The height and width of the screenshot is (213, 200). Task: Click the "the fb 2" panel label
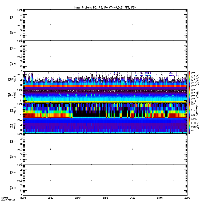(x=13, y=188)
